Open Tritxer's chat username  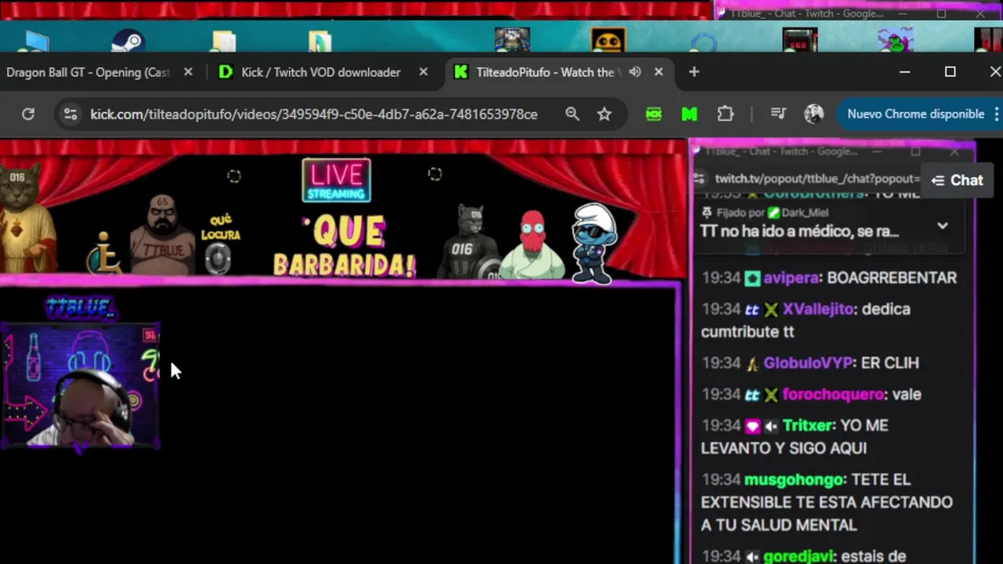[807, 425]
